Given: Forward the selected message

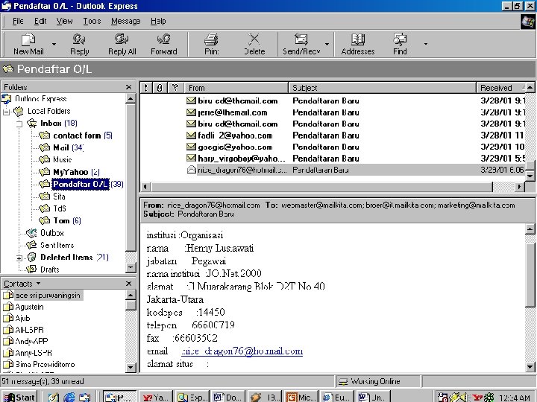Looking at the screenshot, I should click(163, 43).
